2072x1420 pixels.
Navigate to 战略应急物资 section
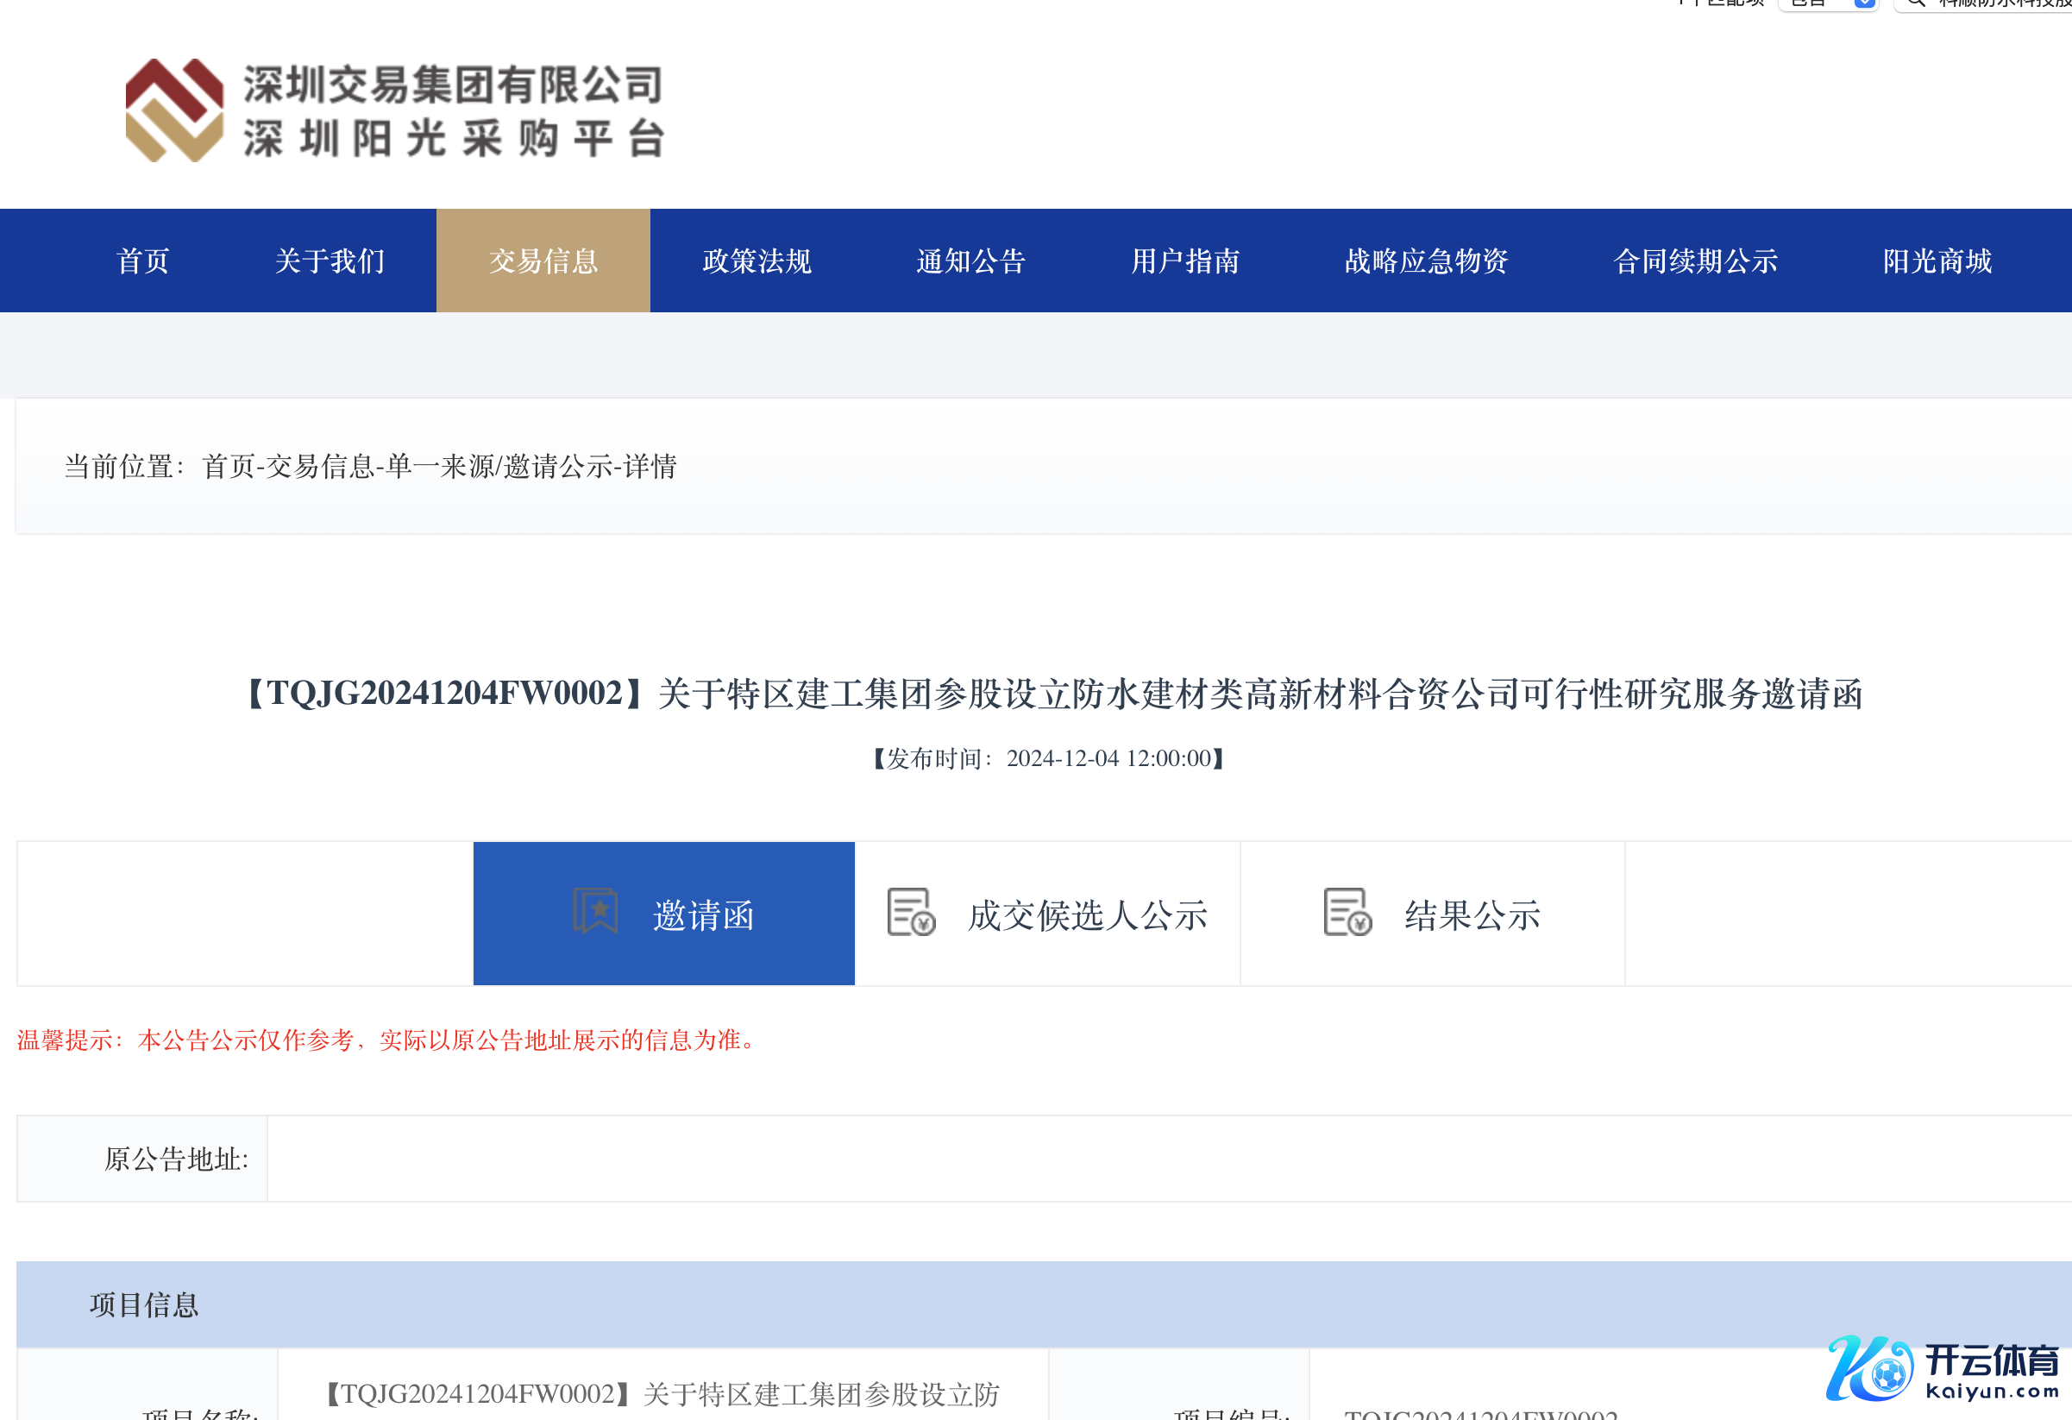[x=1426, y=261]
